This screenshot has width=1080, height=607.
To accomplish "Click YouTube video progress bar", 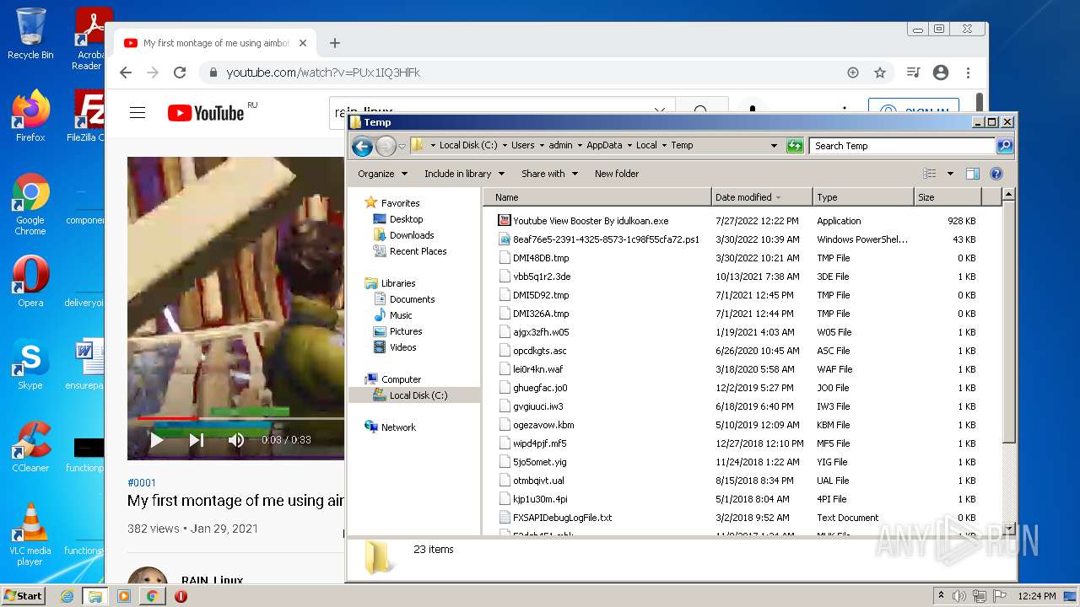I will tap(240, 418).
